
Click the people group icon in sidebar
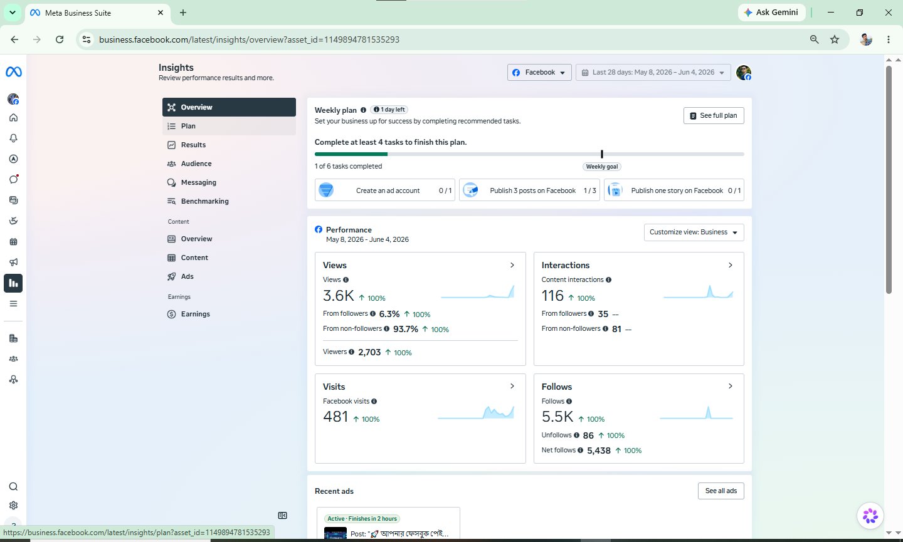13,359
